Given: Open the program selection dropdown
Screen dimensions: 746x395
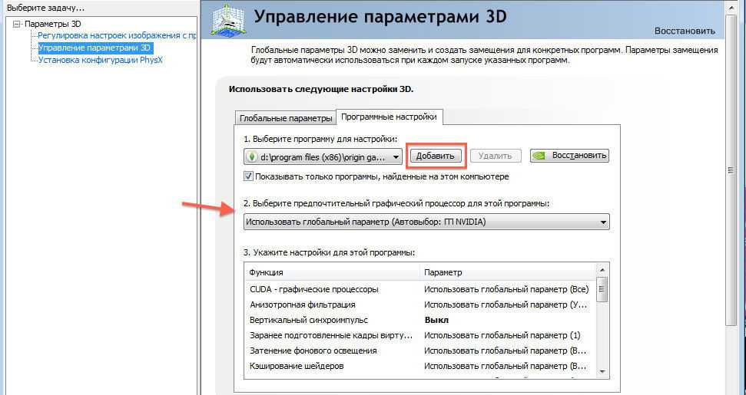Looking at the screenshot, I should pos(396,156).
